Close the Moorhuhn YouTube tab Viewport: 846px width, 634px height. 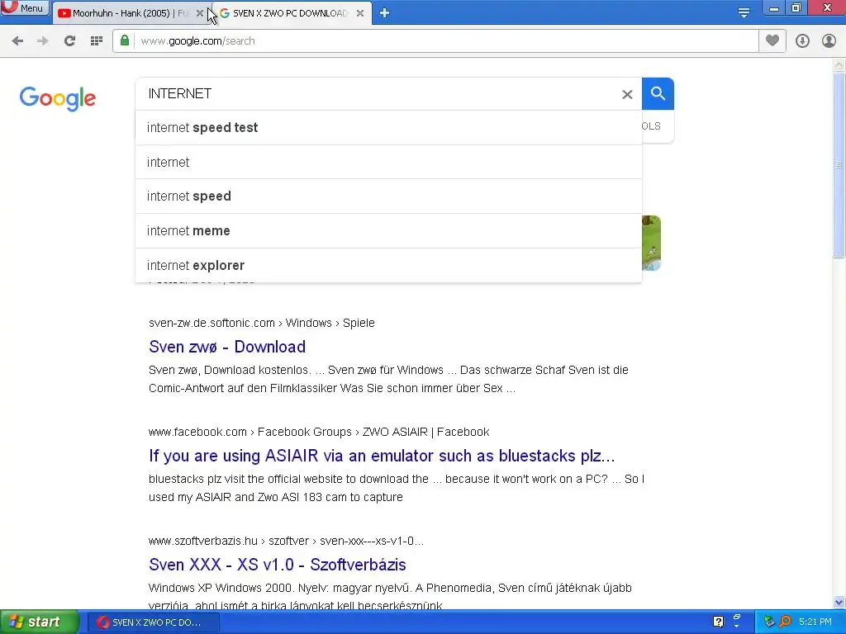pyautogui.click(x=200, y=13)
